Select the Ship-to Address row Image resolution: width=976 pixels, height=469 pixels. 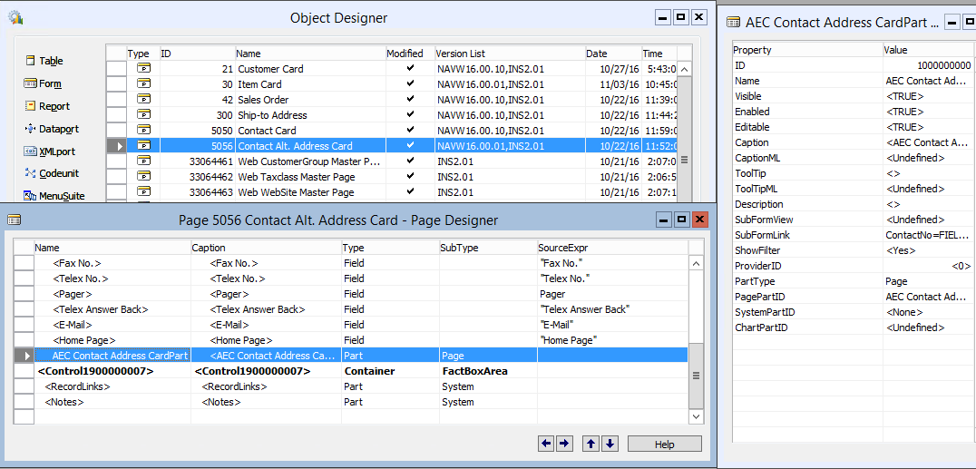[272, 115]
